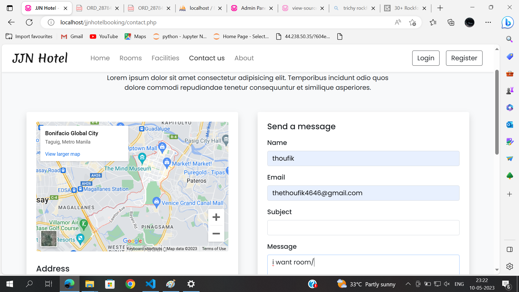Open the search panel in Edge sidebar
The width and height of the screenshot is (519, 292).
(509, 39)
